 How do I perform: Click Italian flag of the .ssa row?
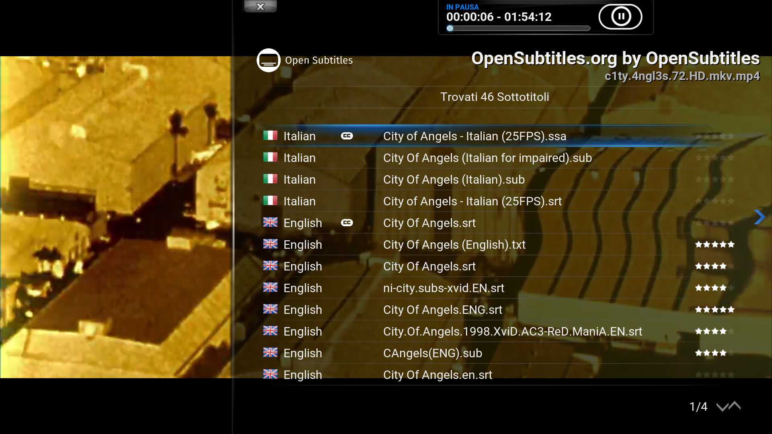coord(270,135)
